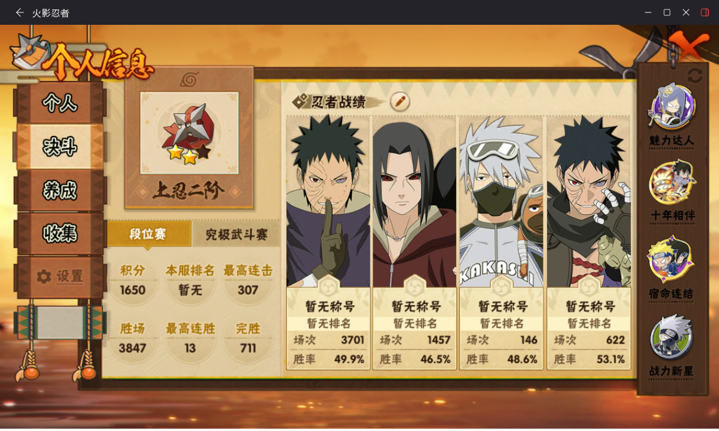Select the 战力新星 badge icon
Viewport: 719px width, 431px height.
click(672, 338)
